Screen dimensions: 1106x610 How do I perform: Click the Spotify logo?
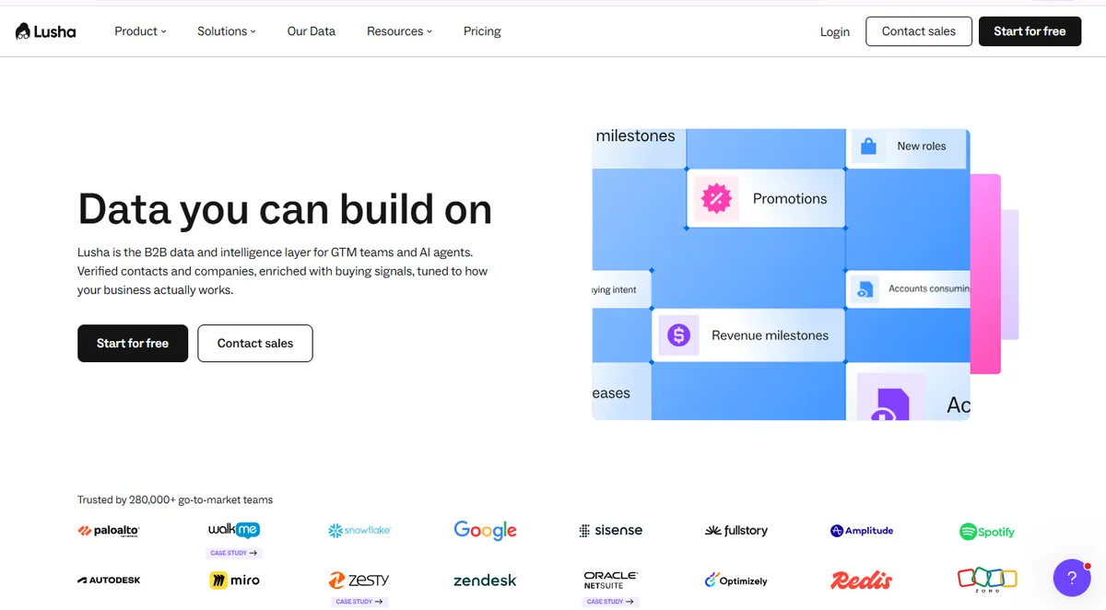tap(987, 532)
